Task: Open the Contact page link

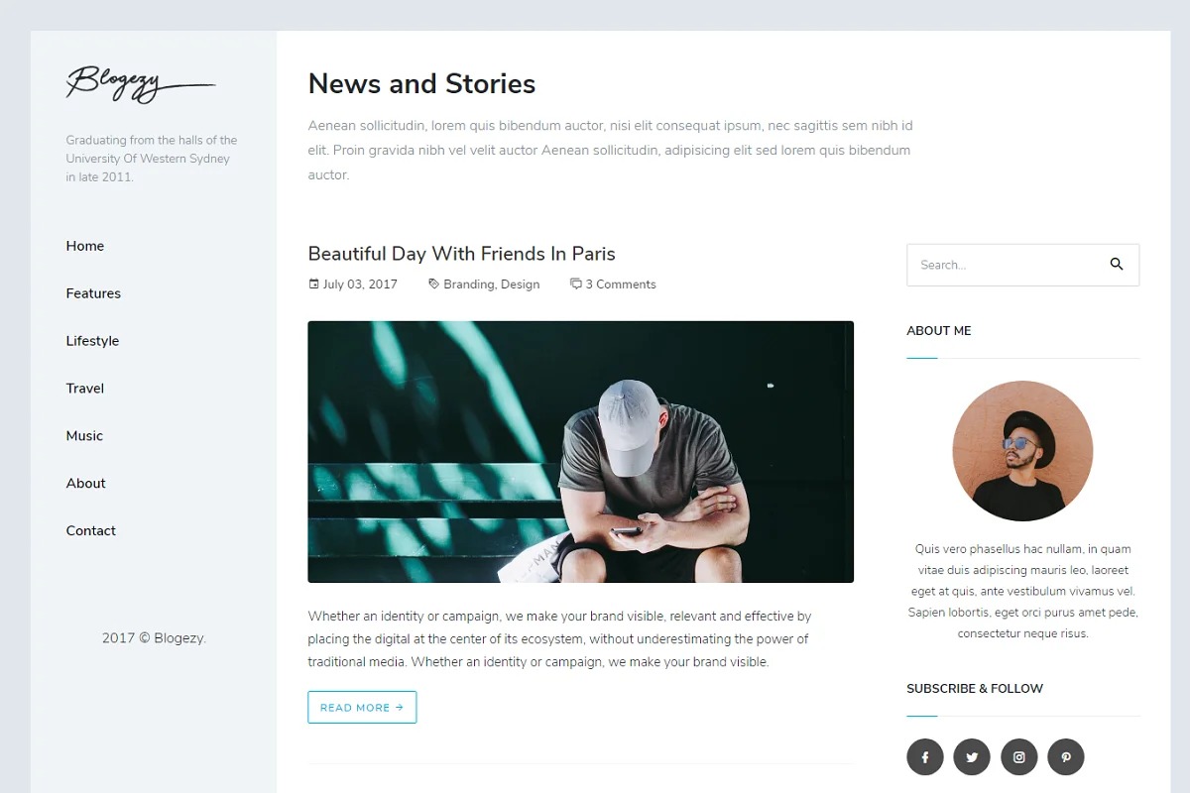Action: pos(91,531)
